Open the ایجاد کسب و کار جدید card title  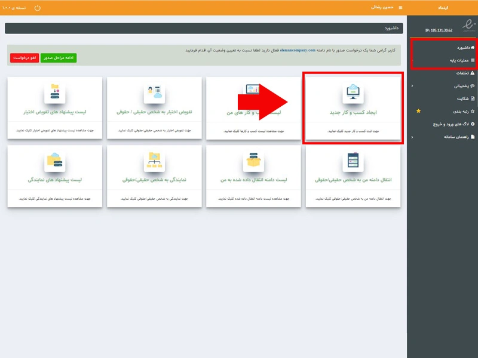pos(353,112)
